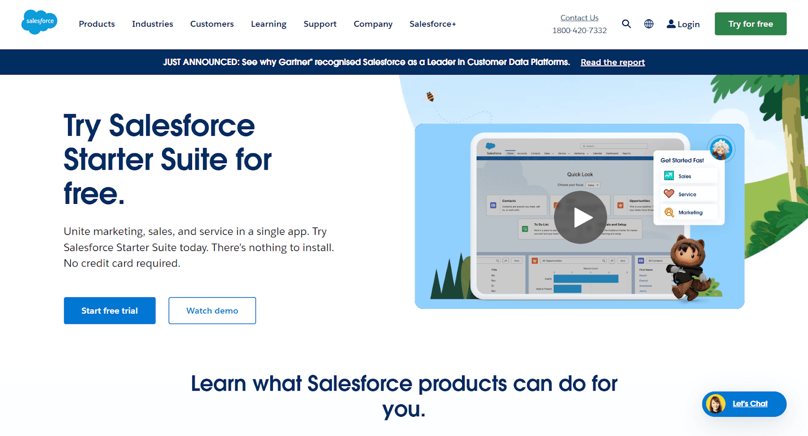
Task: Open the Support menu
Action: (320, 24)
